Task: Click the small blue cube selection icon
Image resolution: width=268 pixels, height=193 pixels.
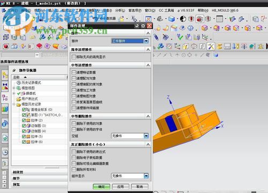Action: (x=216, y=55)
